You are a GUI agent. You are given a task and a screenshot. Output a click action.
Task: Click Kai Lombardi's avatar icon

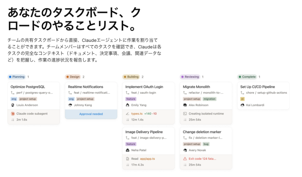point(242,105)
